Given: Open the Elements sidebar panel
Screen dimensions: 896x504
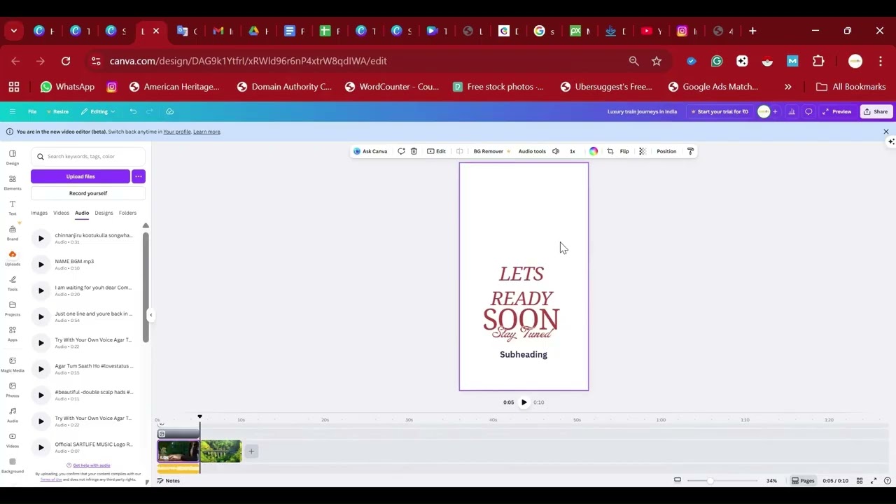Looking at the screenshot, I should [x=13, y=183].
